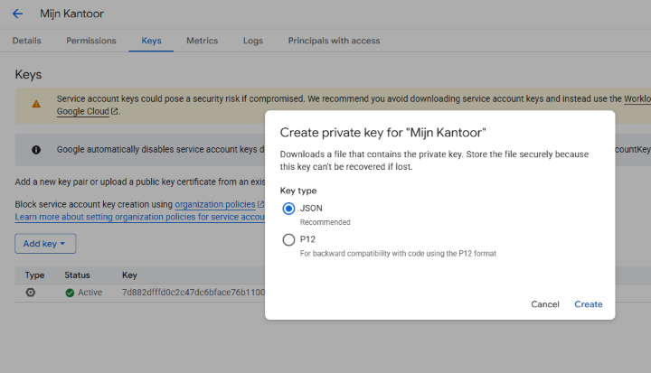Open the Metrics tab

coord(203,41)
